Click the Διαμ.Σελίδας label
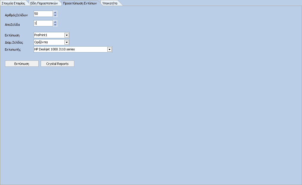302x185 pixels. point(14,42)
